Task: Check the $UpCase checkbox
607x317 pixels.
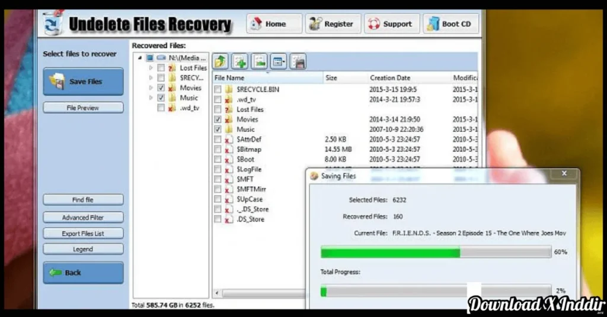Action: 218,199
